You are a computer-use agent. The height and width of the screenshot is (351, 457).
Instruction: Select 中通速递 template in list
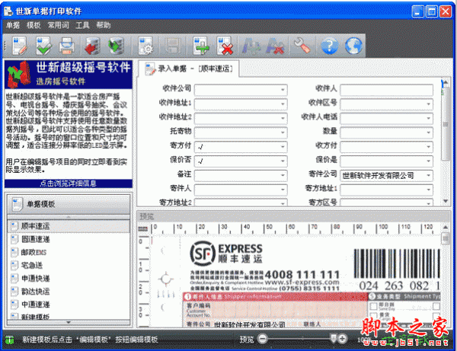pos(69,305)
